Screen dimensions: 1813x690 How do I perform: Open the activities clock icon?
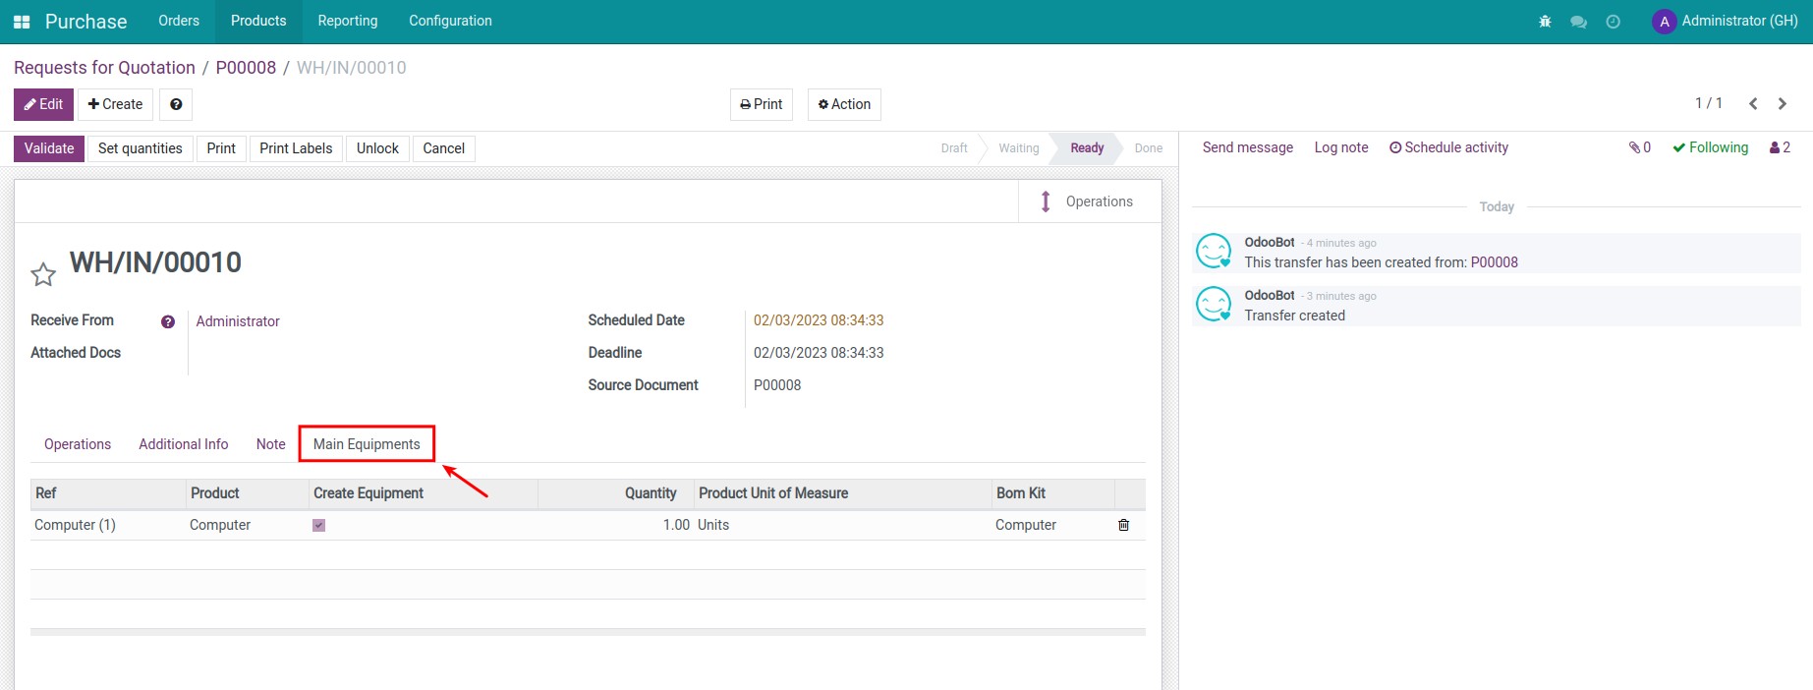click(1613, 22)
